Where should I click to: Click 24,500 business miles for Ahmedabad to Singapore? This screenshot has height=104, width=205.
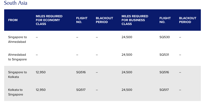[x=127, y=55]
